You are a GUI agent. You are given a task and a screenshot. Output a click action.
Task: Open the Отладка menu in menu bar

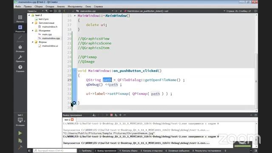(x=50, y=6)
